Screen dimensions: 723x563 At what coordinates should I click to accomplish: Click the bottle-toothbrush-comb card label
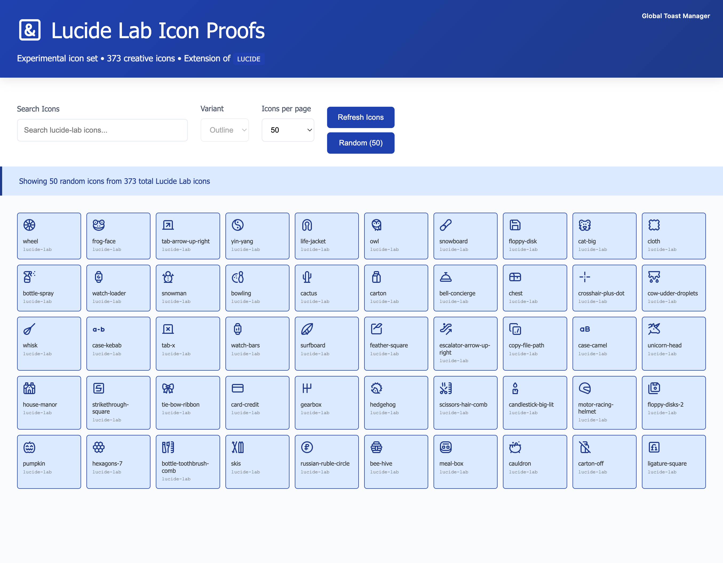[185, 467]
